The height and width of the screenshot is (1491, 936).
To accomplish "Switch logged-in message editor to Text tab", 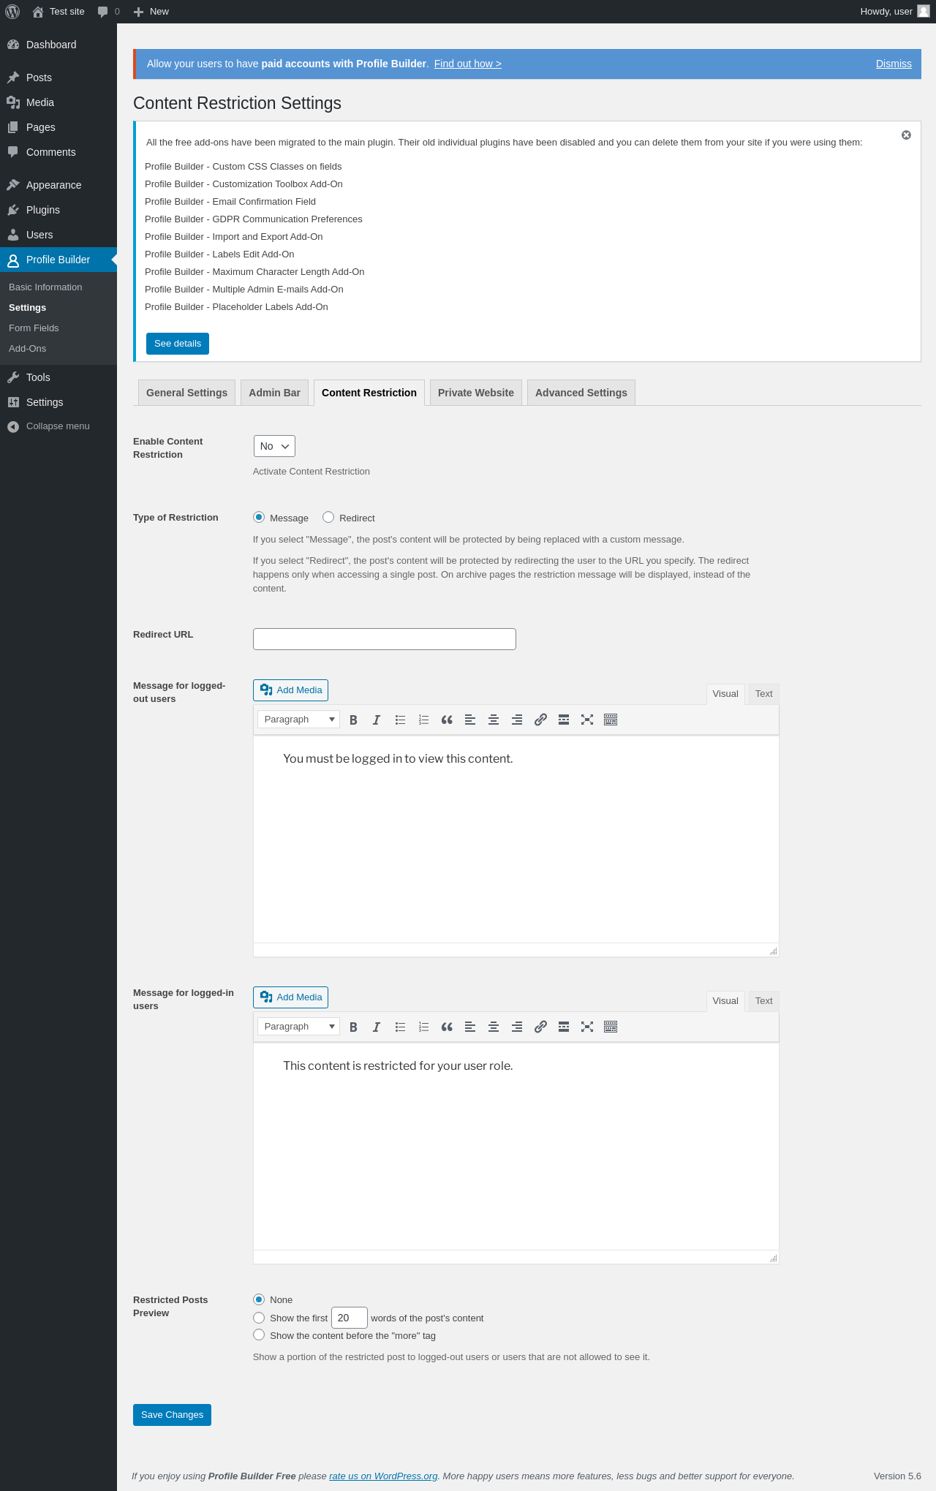I will (764, 1001).
